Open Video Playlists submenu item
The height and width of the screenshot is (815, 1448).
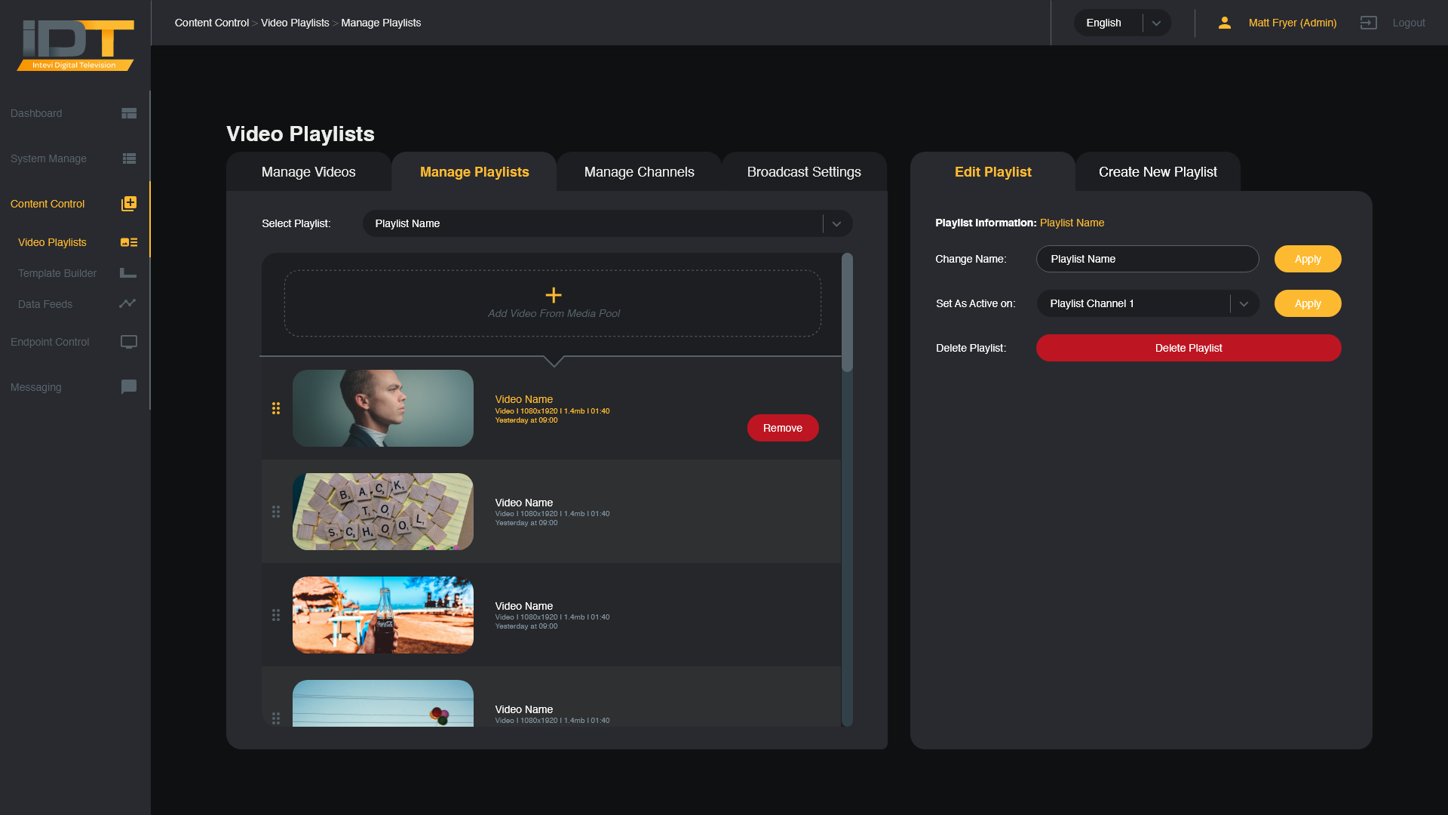[x=75, y=242]
